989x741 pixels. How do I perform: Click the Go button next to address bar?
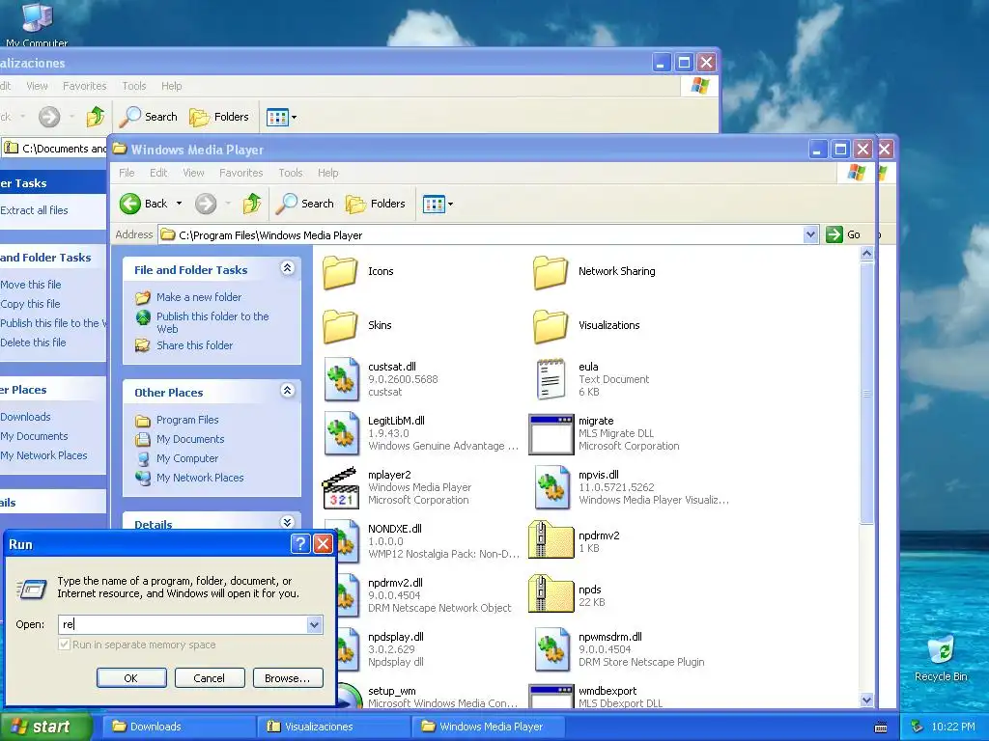point(843,234)
